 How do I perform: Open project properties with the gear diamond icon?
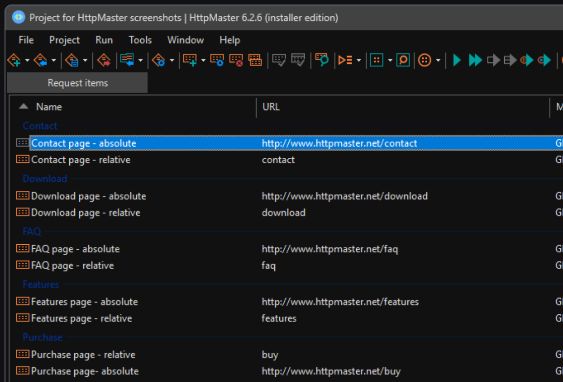(x=157, y=60)
